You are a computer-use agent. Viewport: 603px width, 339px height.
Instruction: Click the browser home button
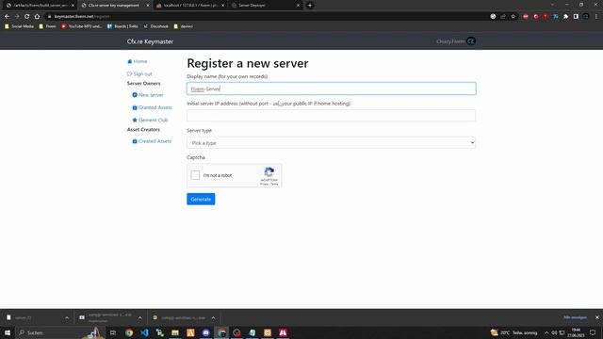pos(37,17)
